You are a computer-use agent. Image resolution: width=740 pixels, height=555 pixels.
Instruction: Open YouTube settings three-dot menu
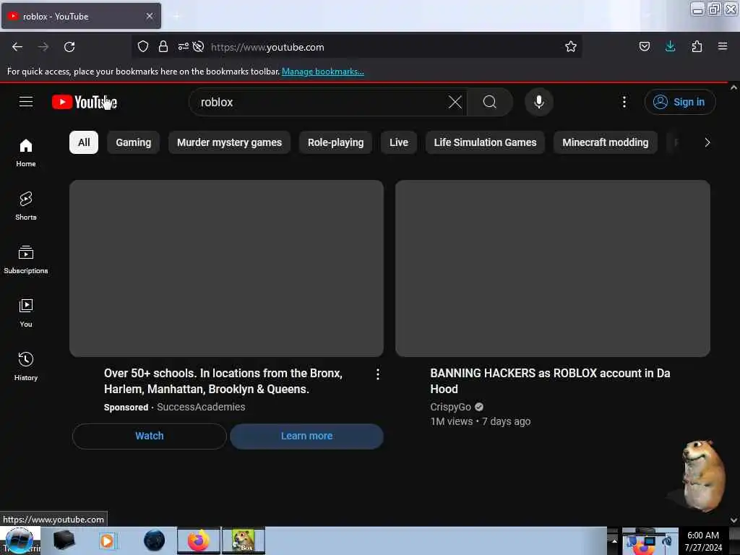tap(624, 102)
